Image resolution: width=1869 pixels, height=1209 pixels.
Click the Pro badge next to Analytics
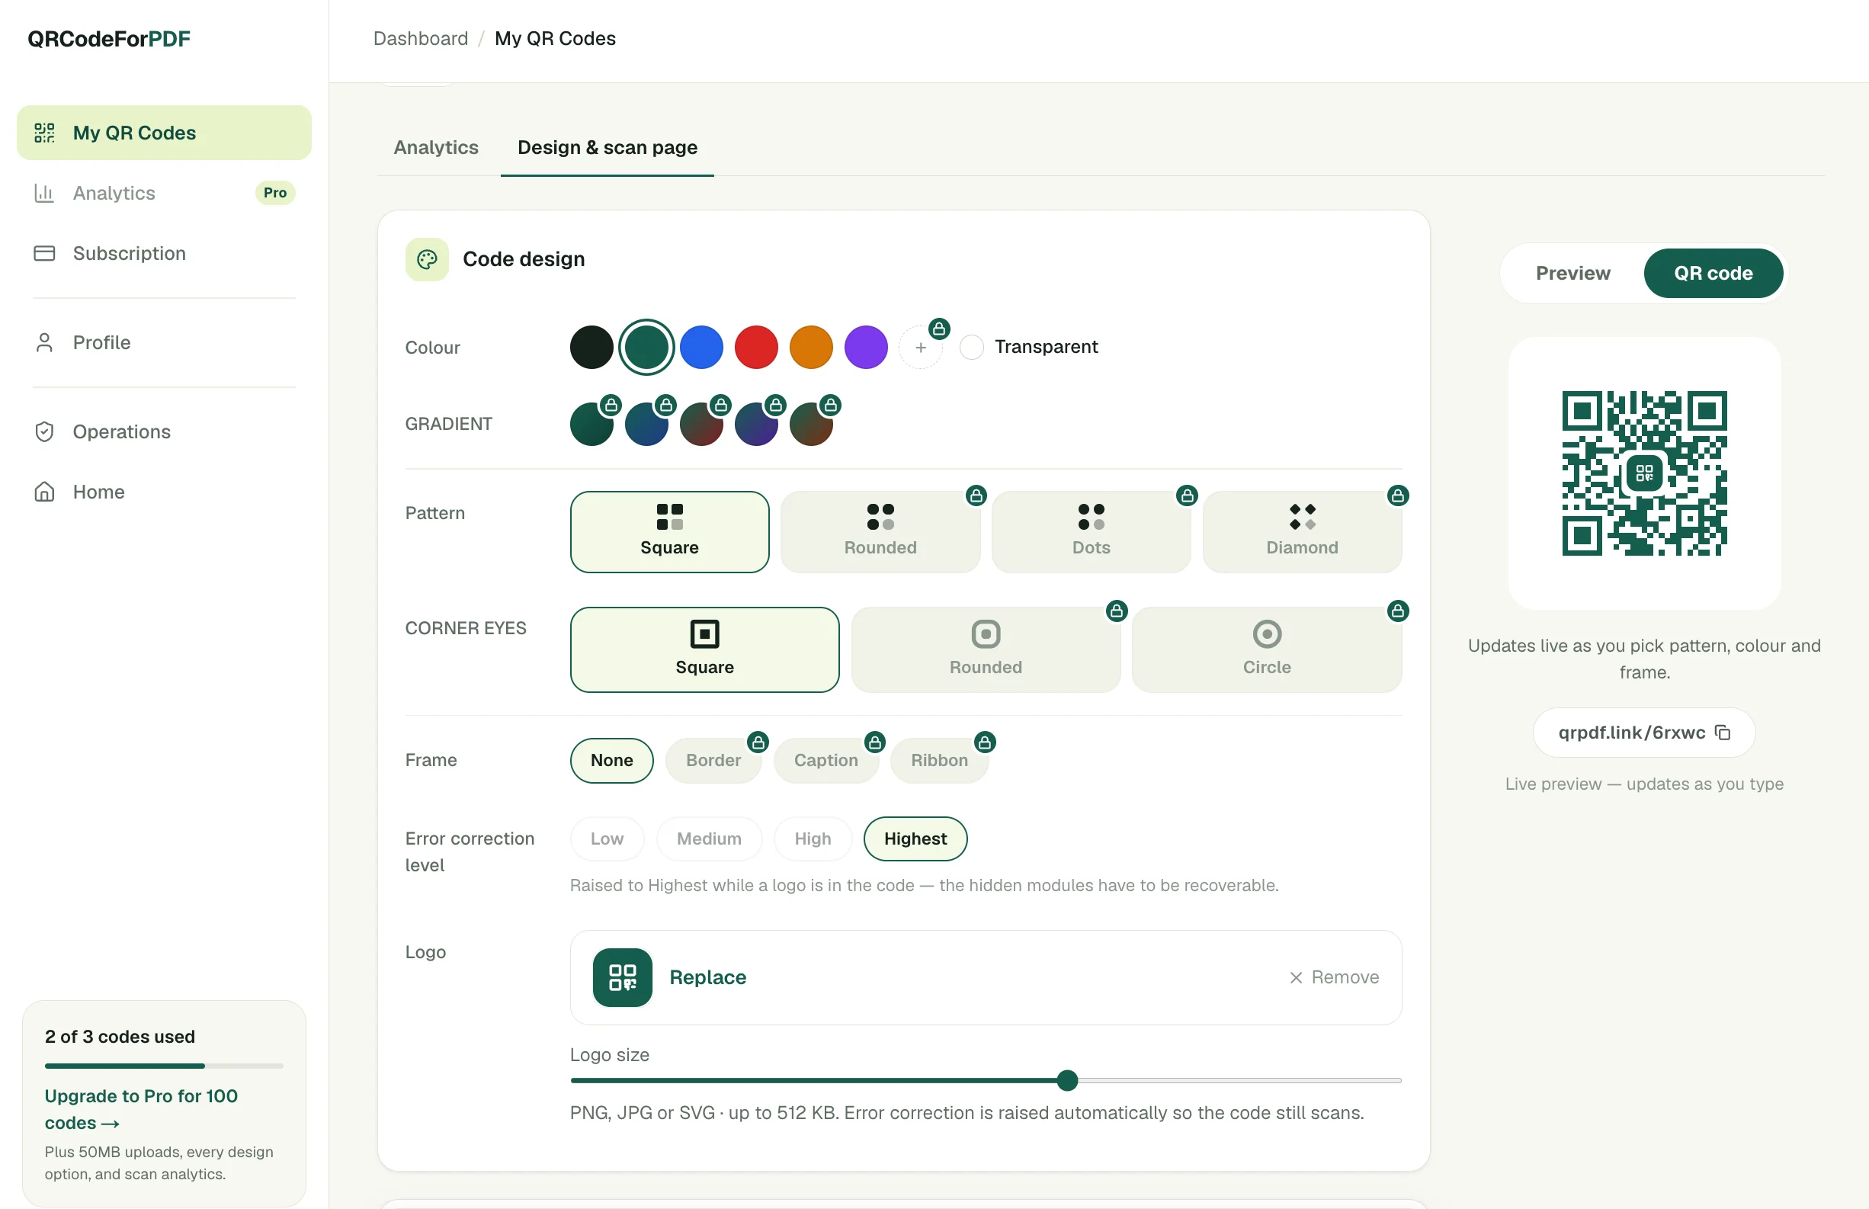(274, 192)
